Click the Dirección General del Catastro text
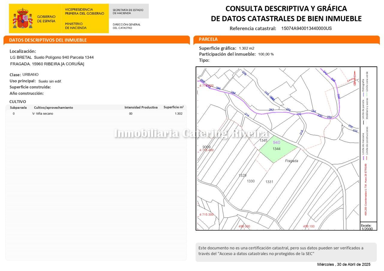Screen dimensions: 384x271 point(126,26)
